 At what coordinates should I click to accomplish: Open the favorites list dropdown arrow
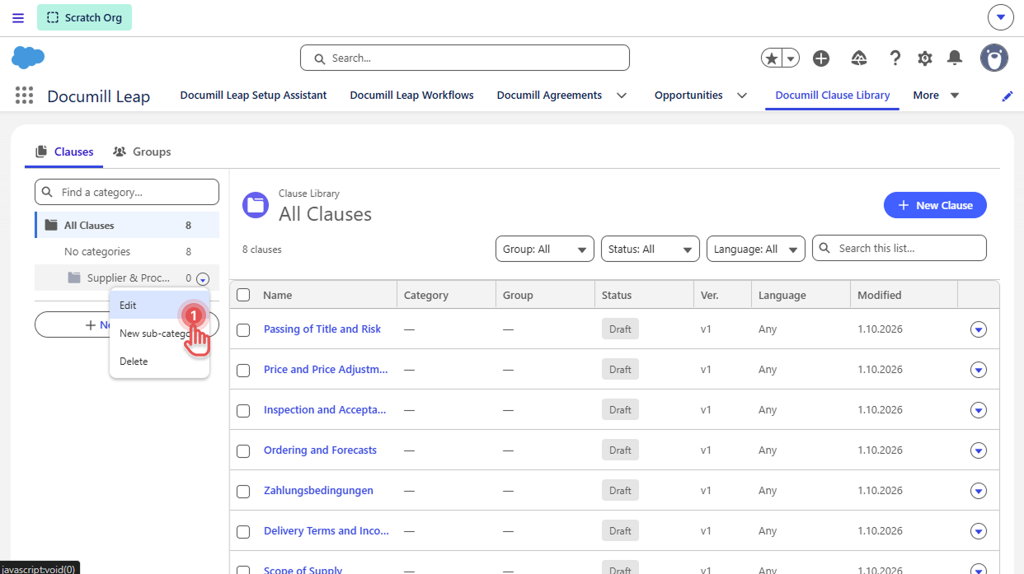(791, 58)
